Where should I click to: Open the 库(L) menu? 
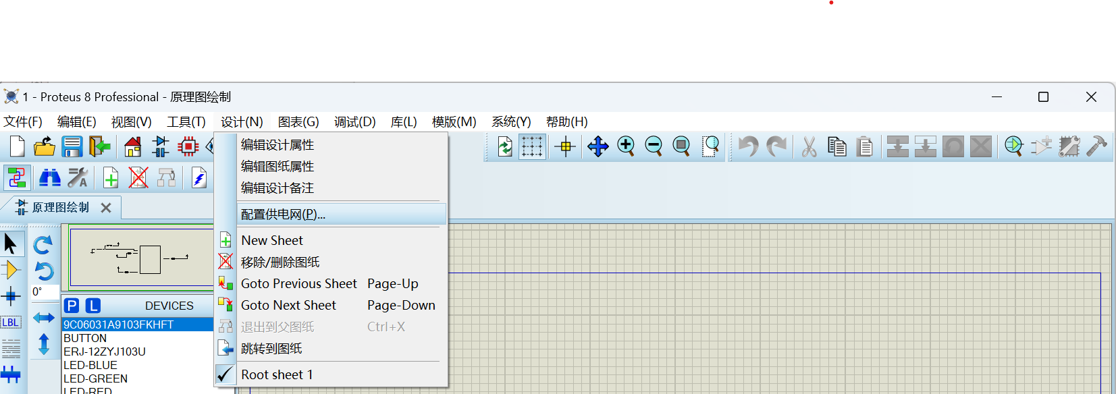pos(404,122)
